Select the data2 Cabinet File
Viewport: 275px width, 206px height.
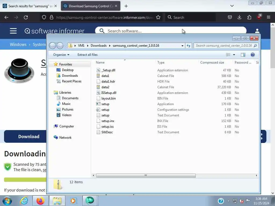pos(105,87)
